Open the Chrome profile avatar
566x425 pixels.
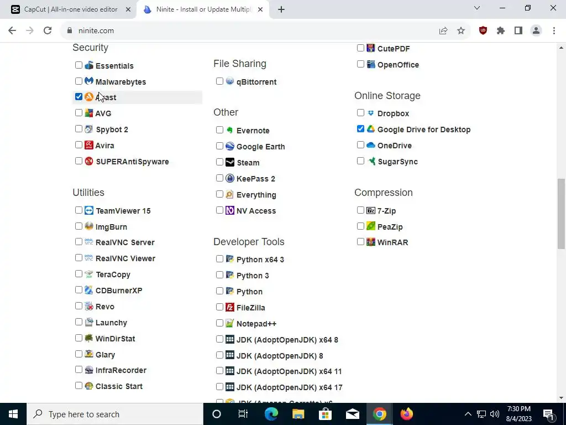tap(536, 31)
